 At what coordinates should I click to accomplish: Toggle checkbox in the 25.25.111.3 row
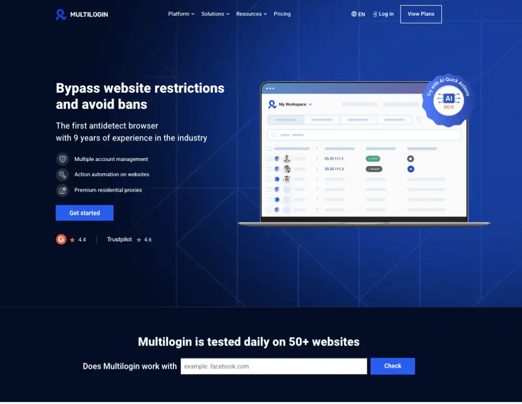[x=270, y=169]
